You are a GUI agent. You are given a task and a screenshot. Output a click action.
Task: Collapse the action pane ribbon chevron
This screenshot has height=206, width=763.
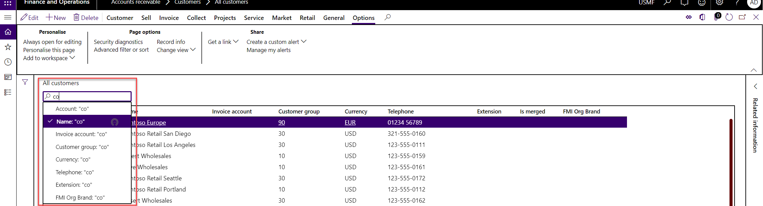(754, 70)
